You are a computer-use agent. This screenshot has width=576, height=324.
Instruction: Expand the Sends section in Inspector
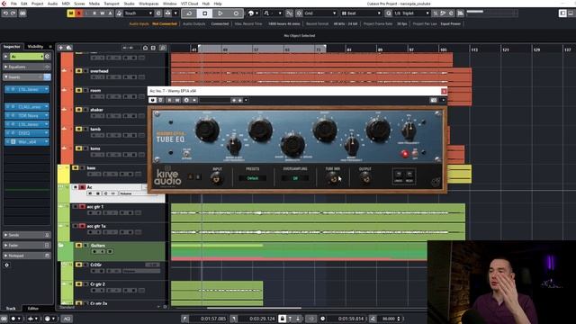[x=26, y=235]
